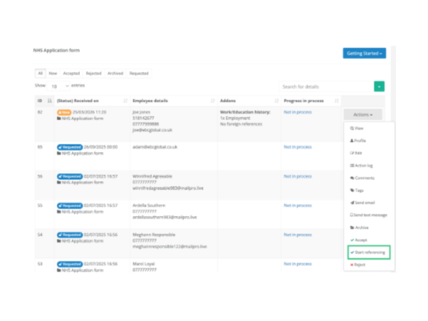
Task: Click Requested badge on row 53
Action: click(x=70, y=264)
